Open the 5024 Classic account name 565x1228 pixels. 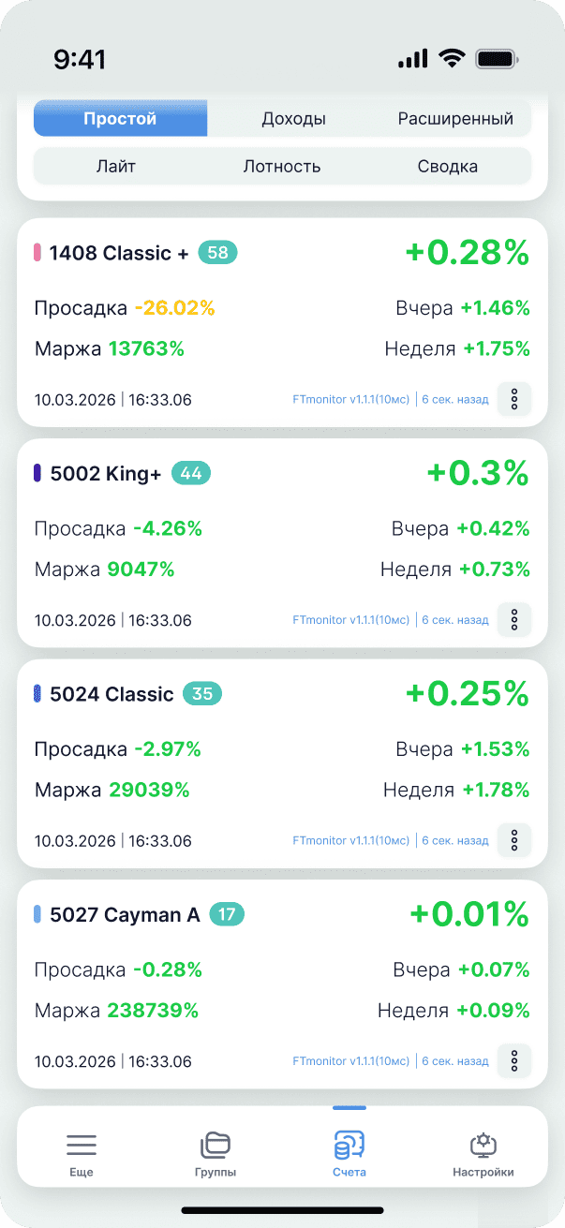[112, 694]
